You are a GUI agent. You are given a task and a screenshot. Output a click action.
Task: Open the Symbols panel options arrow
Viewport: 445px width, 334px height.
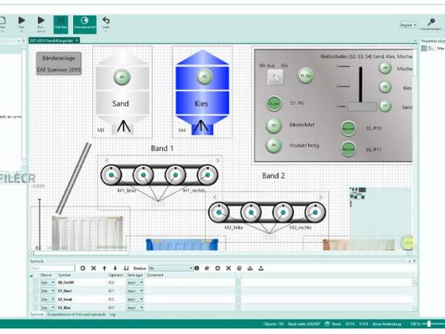click(x=409, y=261)
